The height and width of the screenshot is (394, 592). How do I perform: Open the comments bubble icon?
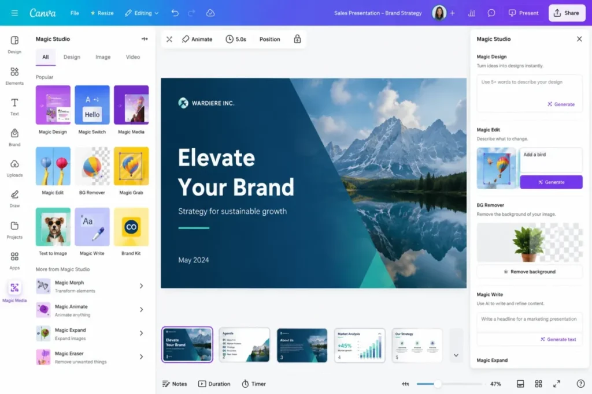point(491,13)
